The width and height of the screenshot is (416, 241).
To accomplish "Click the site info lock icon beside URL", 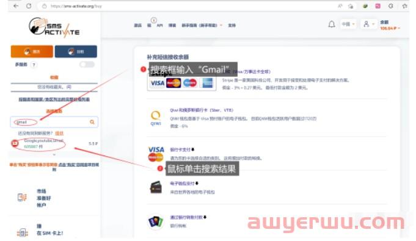I will click(45, 6).
